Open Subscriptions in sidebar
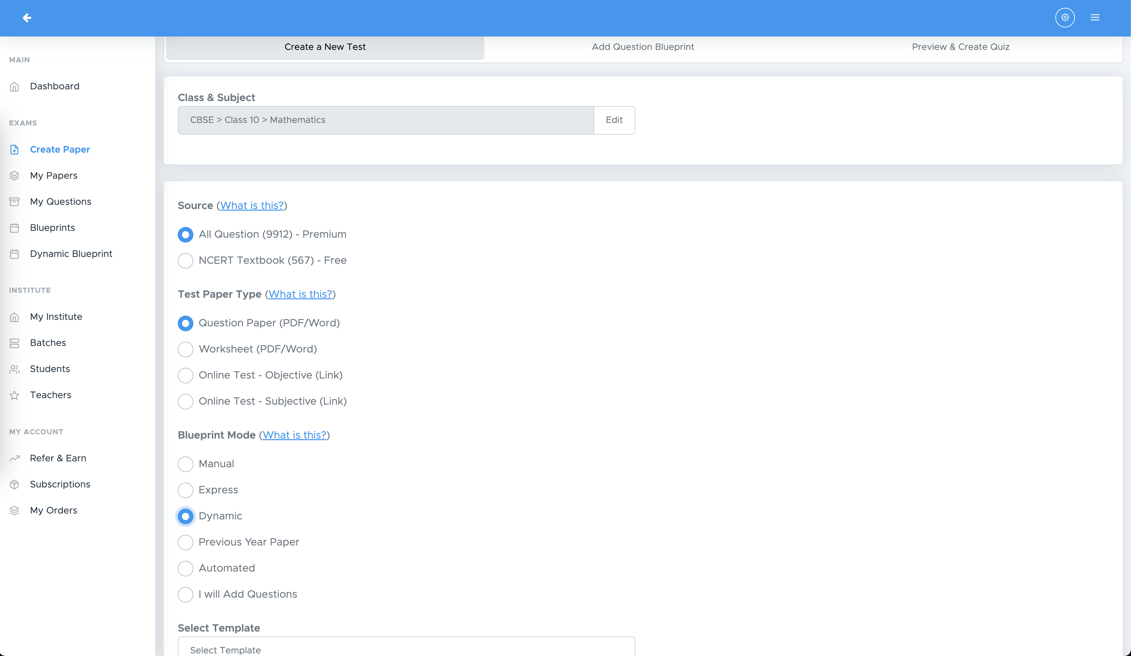The height and width of the screenshot is (656, 1131). (x=60, y=484)
